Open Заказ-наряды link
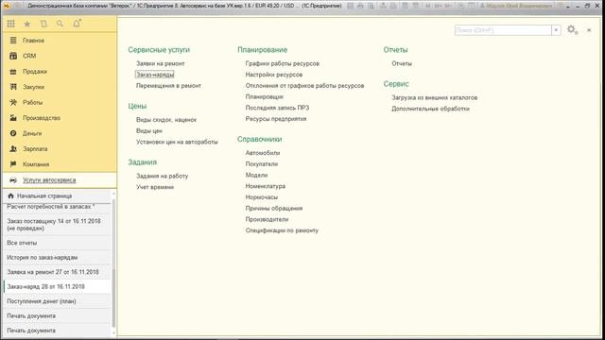Screen dimensions: 605x340 point(155,75)
